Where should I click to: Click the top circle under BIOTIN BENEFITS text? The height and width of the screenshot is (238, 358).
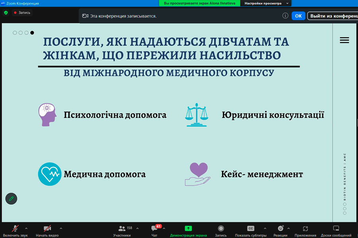345,204
